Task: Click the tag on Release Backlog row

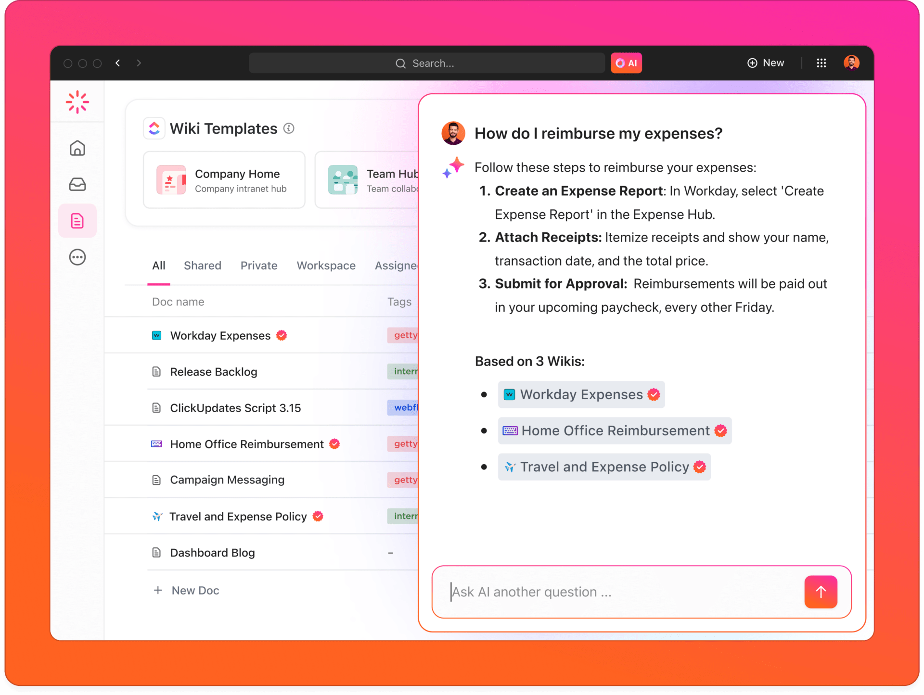Action: click(x=403, y=371)
